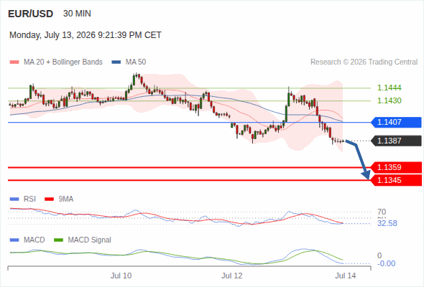Click the blue MACD legend swatch
The image size is (424, 287).
point(14,240)
